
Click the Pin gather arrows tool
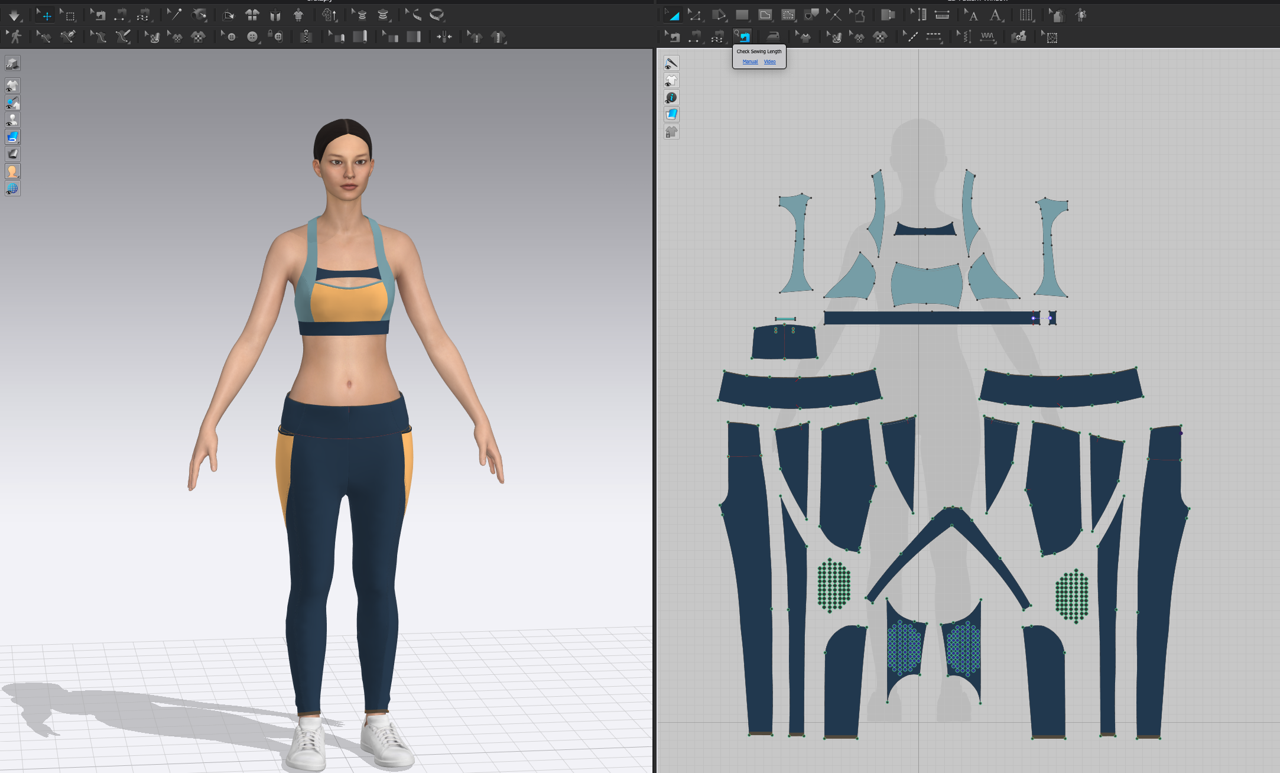pos(444,37)
